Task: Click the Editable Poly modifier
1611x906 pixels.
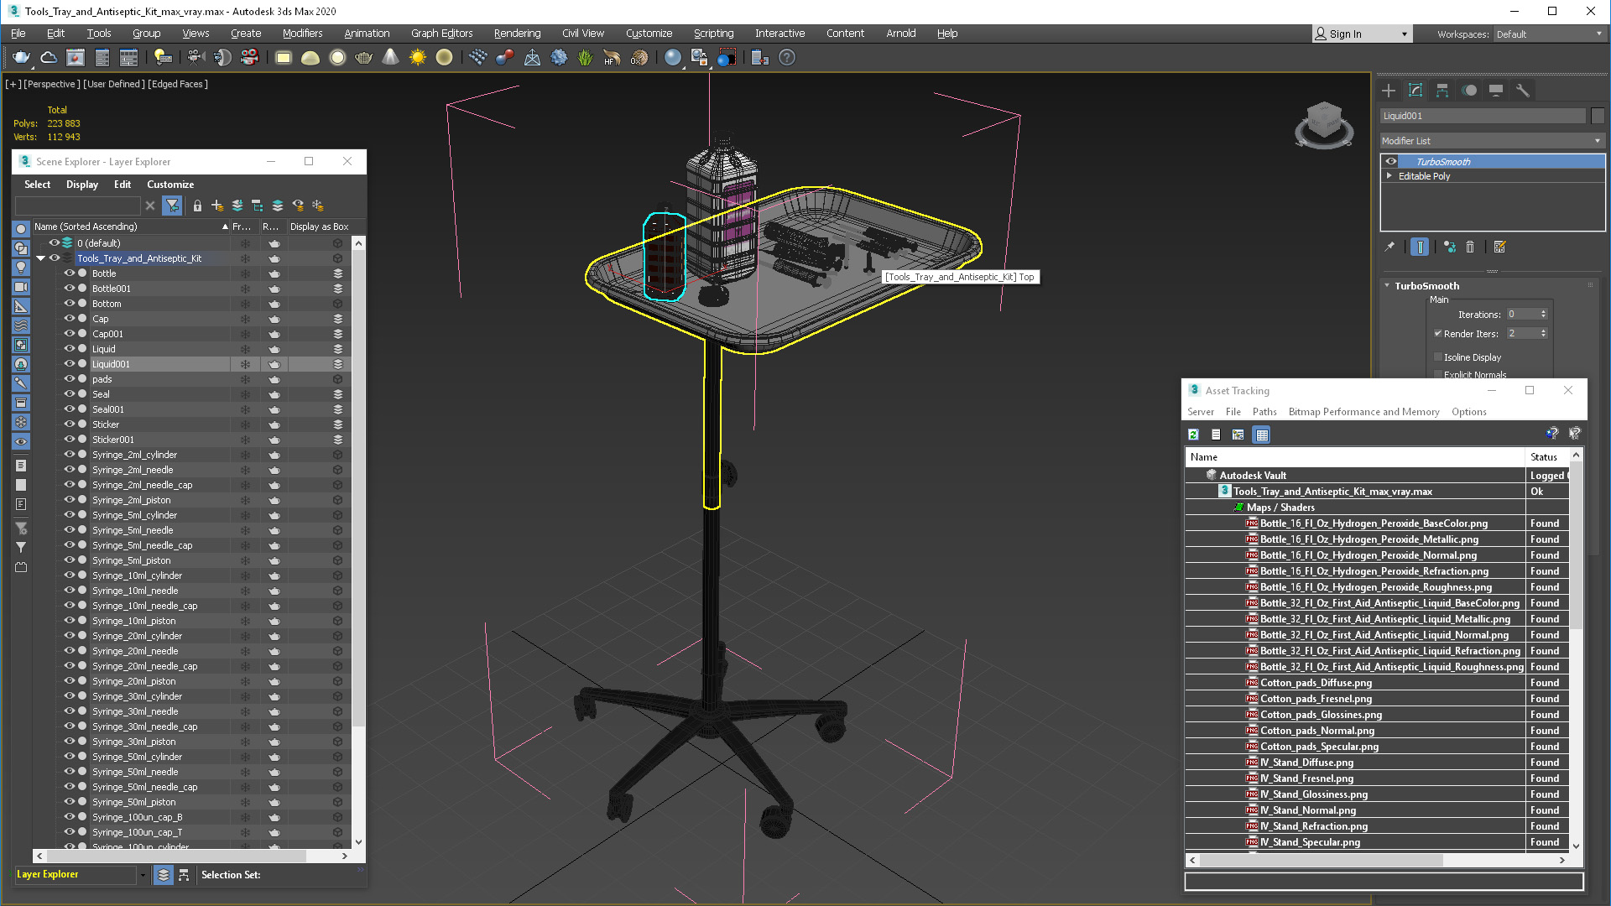Action: click(1427, 176)
